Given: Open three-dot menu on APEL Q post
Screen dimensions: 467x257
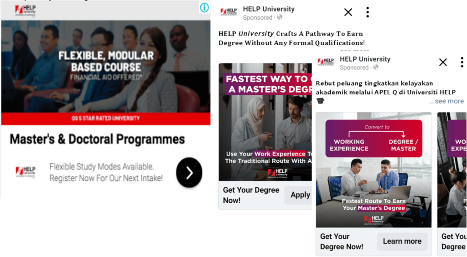Looking at the screenshot, I should tap(462, 62).
